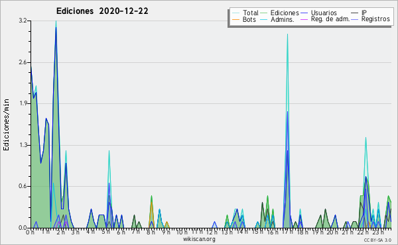Click the wikiscan.org label below chart
398x245 pixels.
click(x=199, y=239)
